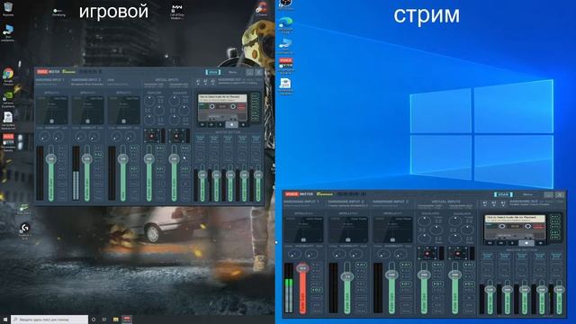This screenshot has width=576, height=324.
Task: Click record on gaming Voicemeeter cassette recorder
Action: point(243,124)
